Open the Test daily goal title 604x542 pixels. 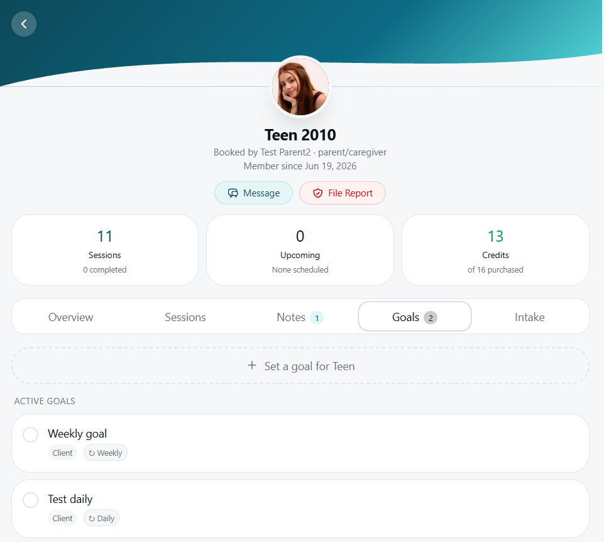click(x=70, y=499)
